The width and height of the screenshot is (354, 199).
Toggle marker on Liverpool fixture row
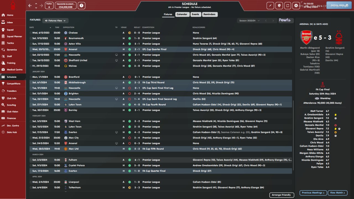coord(31,182)
